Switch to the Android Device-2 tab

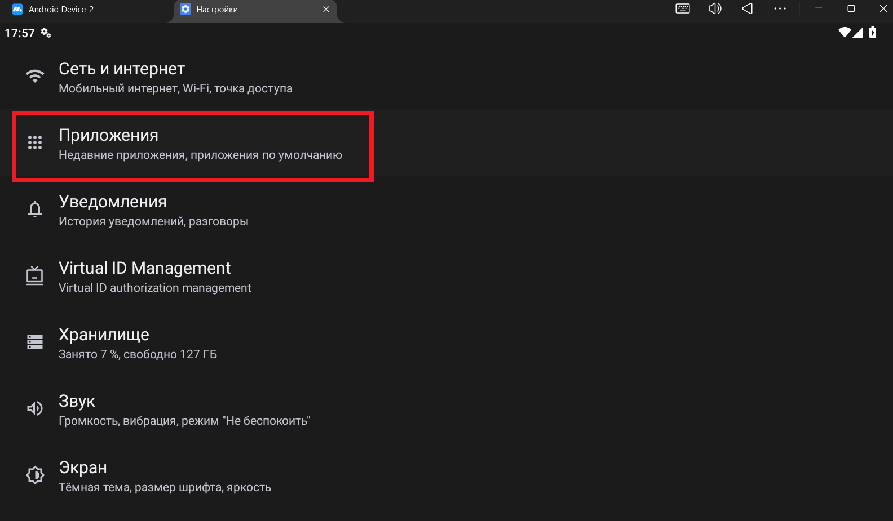coord(61,10)
